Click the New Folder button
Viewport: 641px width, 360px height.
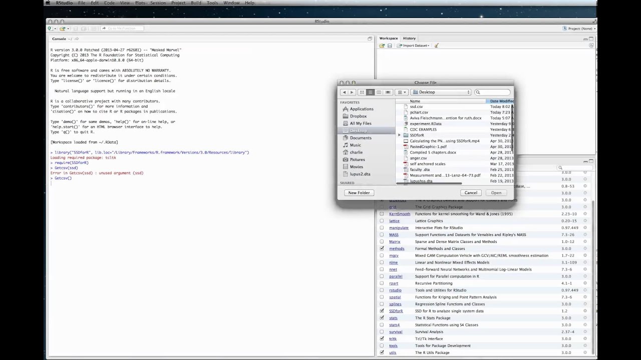(x=359, y=192)
